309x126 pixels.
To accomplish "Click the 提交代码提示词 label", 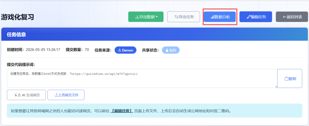I will pos(21,65).
